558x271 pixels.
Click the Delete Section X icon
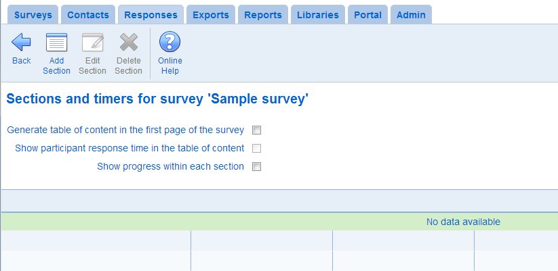pos(128,42)
